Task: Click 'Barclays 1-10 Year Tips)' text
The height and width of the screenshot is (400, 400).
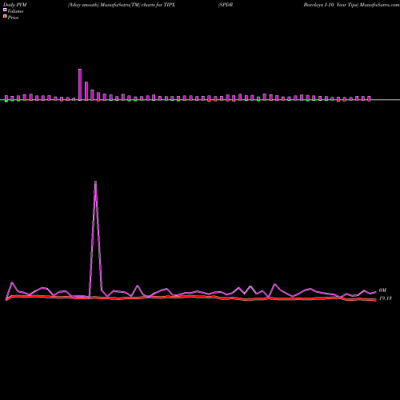Action: pos(330,5)
